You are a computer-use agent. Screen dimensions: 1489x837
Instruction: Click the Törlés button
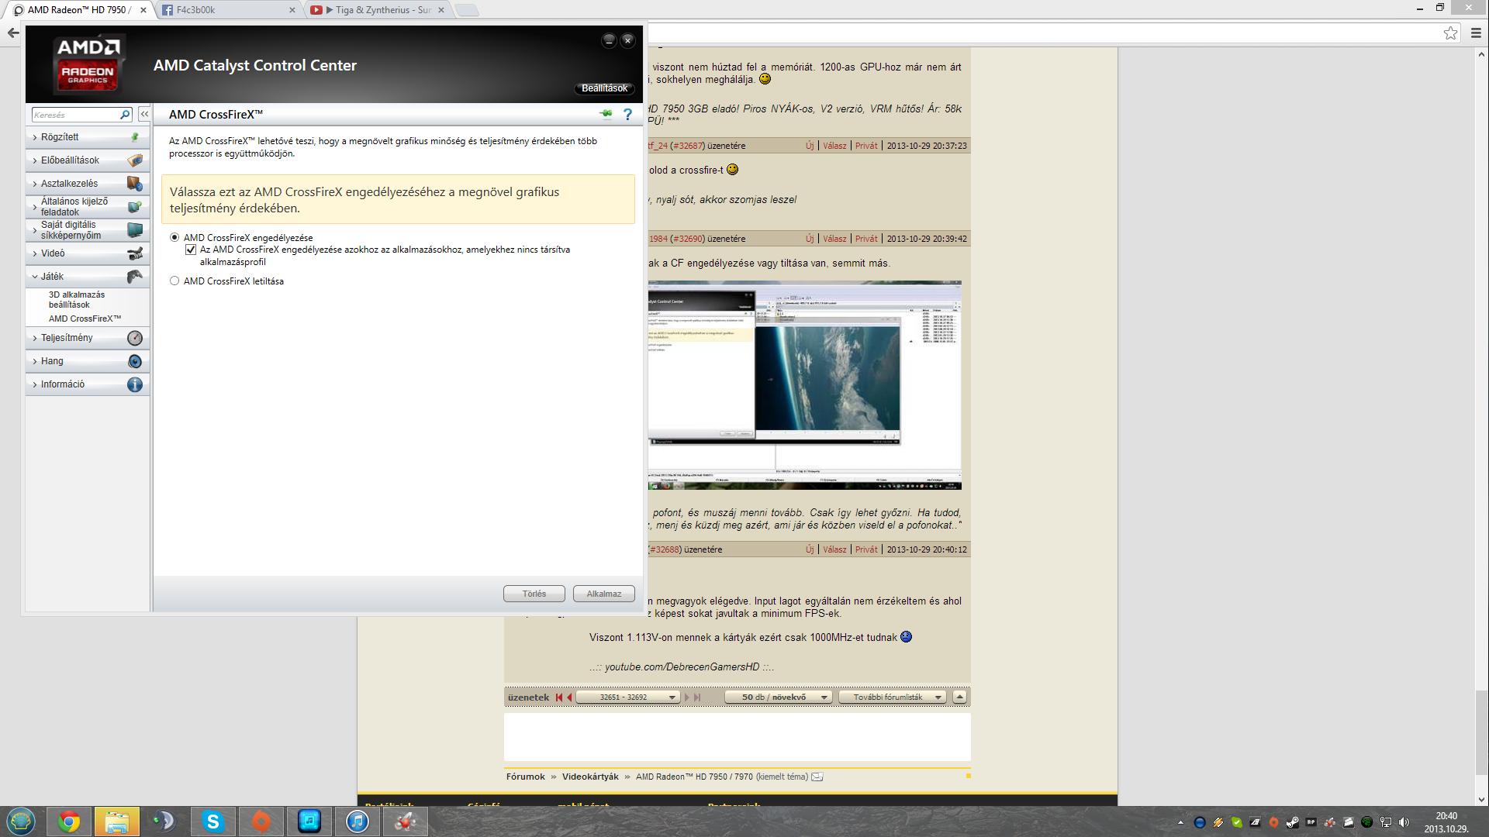(x=534, y=594)
